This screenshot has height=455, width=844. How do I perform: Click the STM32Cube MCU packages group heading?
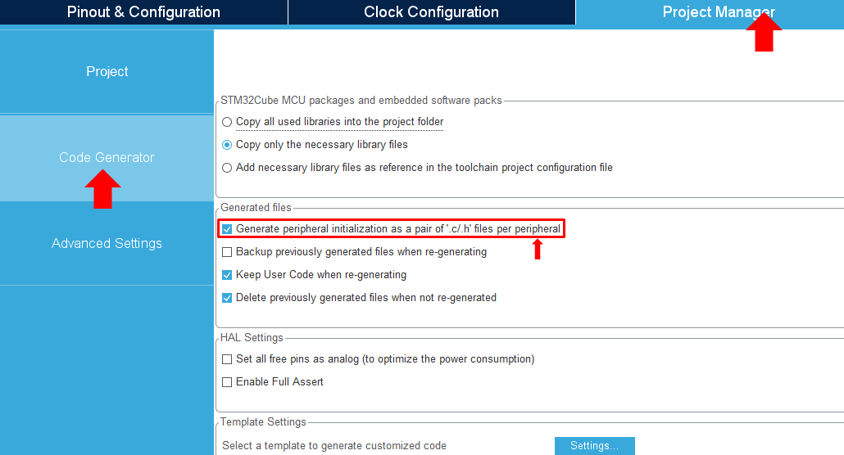coord(361,101)
